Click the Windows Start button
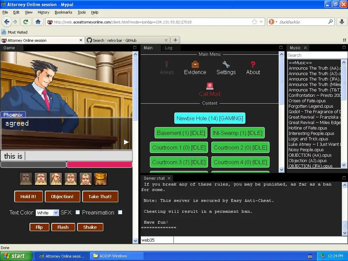The width and height of the screenshot is (348, 261). pos(16,256)
